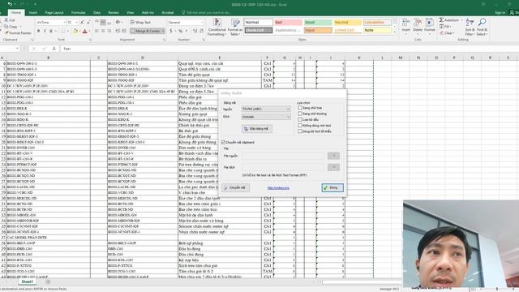The width and height of the screenshot is (519, 292).
Task: Switch to the Home ribbon tab
Action: [16, 13]
